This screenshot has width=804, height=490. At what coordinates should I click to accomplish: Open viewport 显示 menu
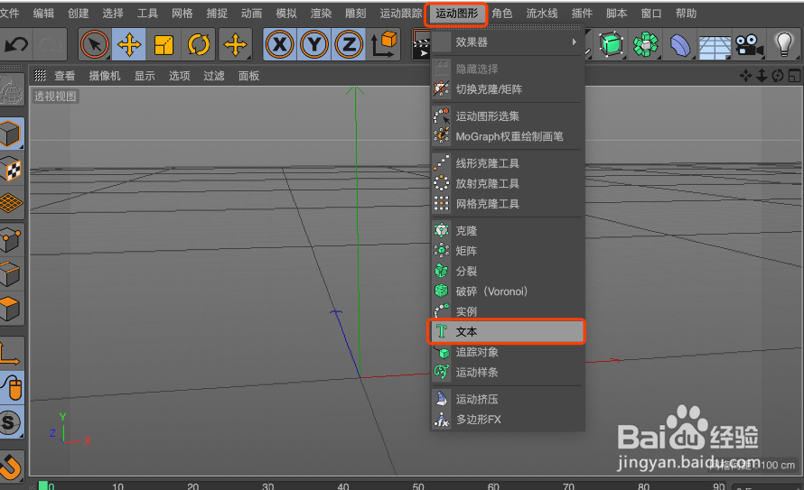click(145, 76)
